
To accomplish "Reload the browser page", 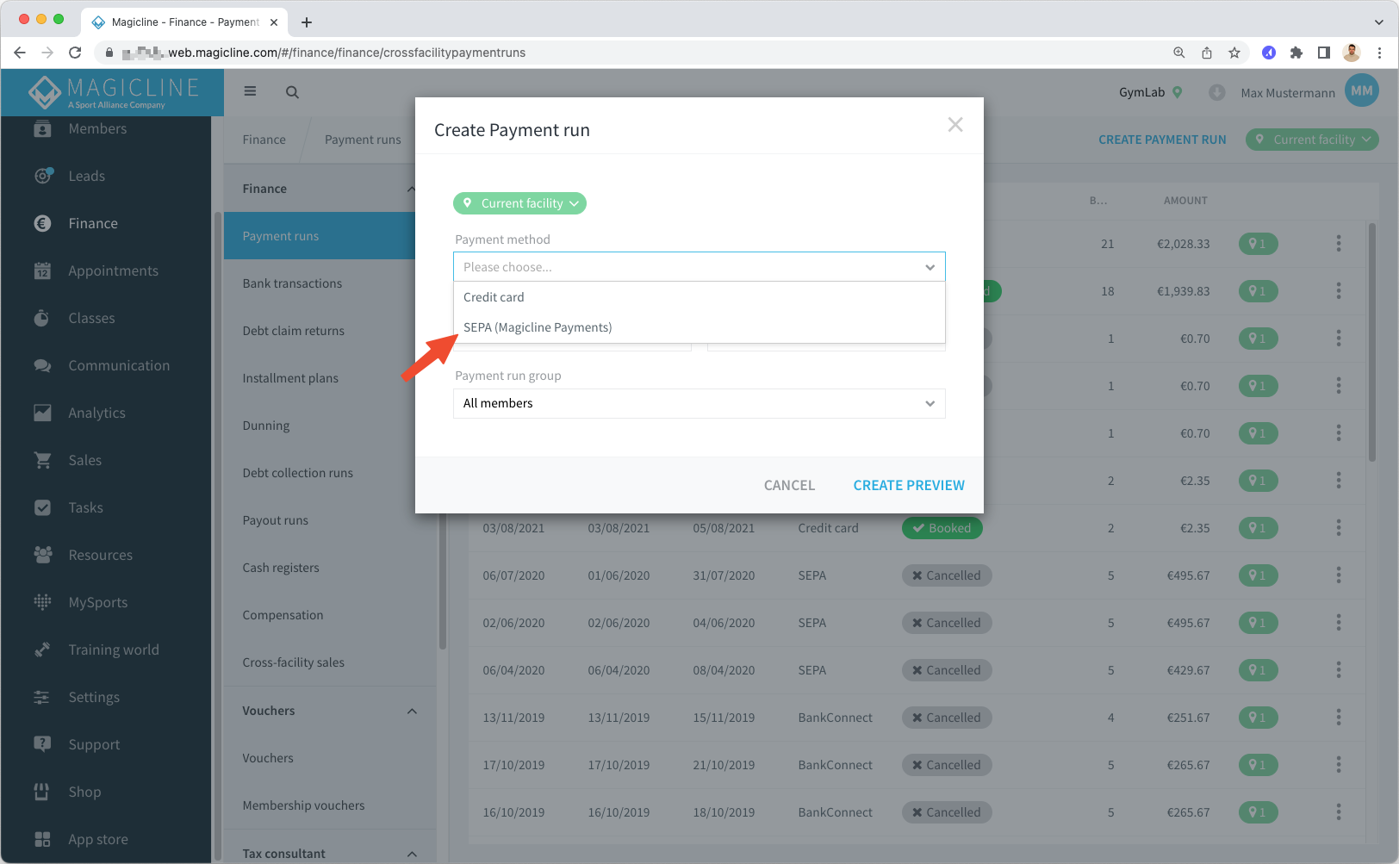I will 75,53.
